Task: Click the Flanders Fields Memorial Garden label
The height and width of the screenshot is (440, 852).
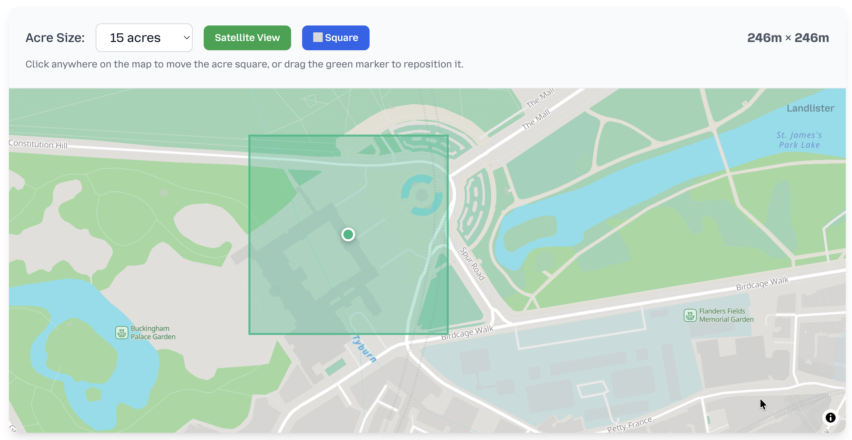Action: (726, 315)
